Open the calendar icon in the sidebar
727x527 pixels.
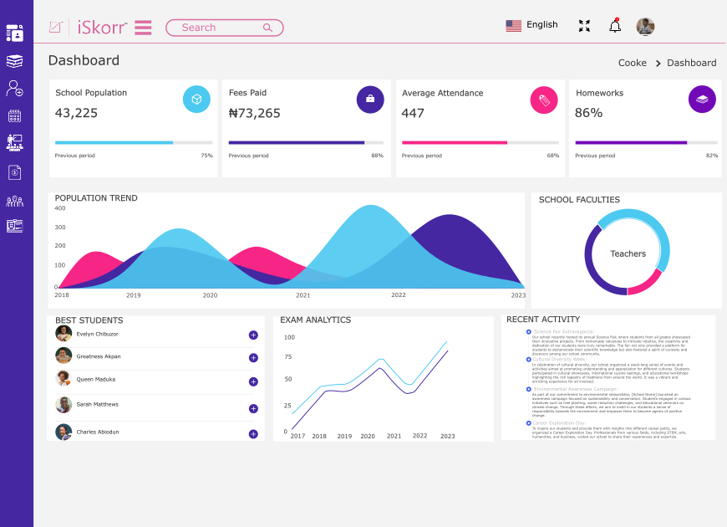(x=14, y=116)
